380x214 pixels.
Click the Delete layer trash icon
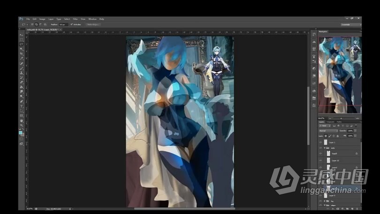(x=357, y=209)
